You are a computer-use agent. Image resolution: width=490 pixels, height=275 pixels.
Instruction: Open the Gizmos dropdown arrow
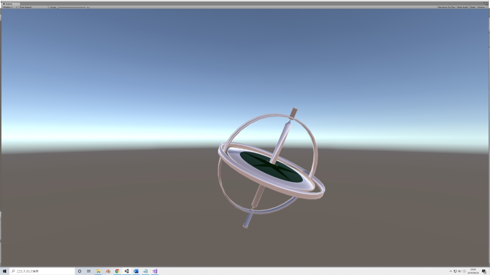pos(486,7)
